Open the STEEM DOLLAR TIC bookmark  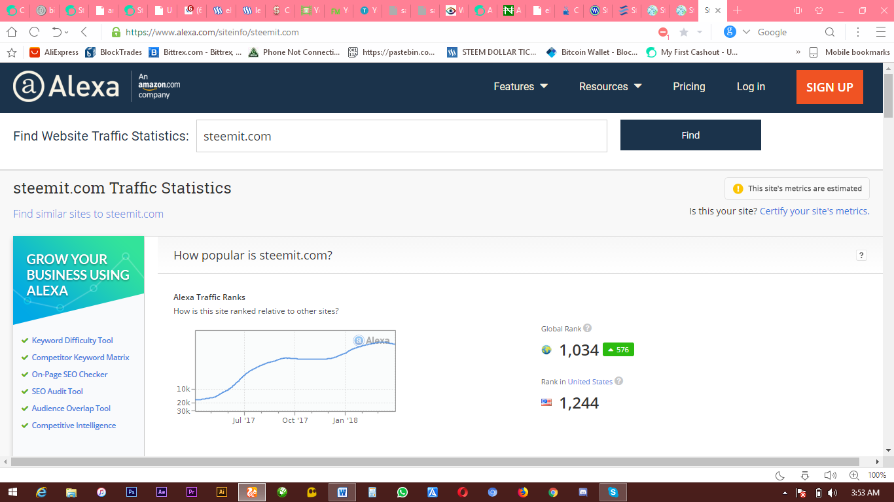coord(492,52)
